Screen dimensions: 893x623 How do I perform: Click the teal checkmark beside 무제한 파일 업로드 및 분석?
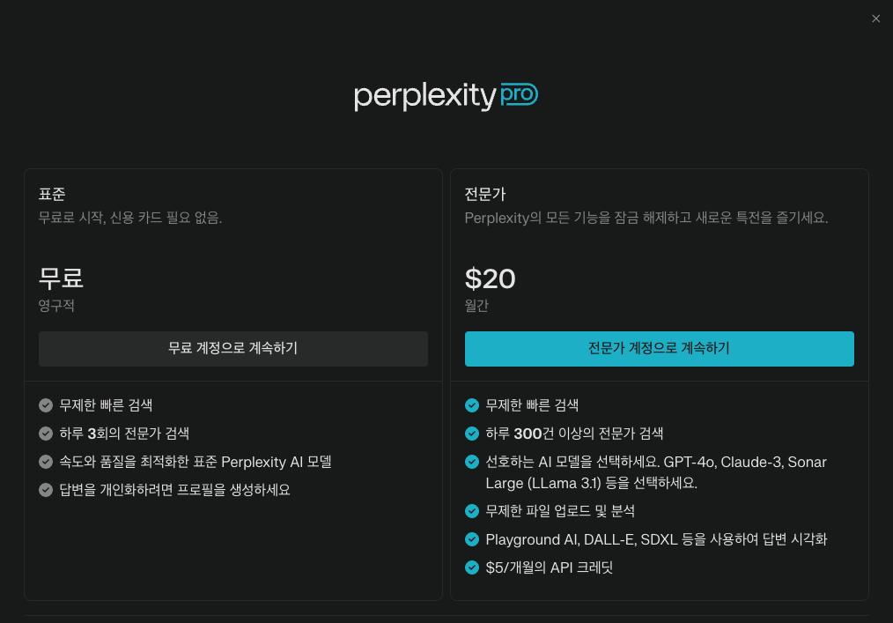pyautogui.click(x=471, y=511)
